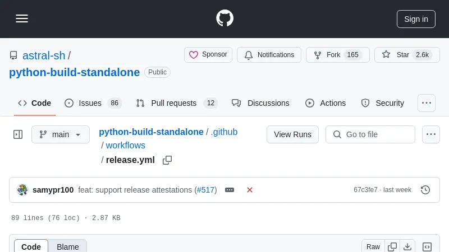Click the failed status X icon
Viewport: 449px width, 252px height.
(x=250, y=190)
